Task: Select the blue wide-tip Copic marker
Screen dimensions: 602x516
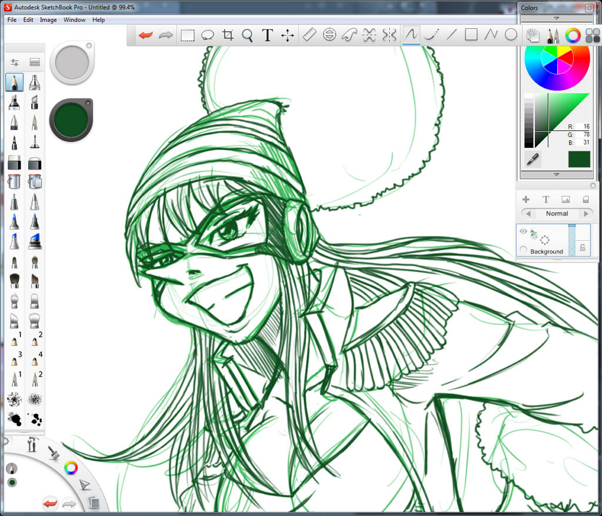Action: 35,241
